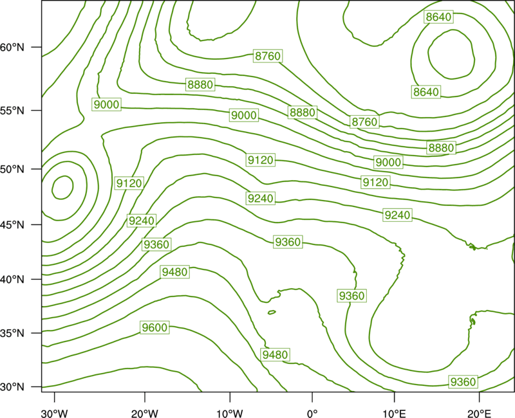Click the 20°E longitude axis label

tap(479, 413)
